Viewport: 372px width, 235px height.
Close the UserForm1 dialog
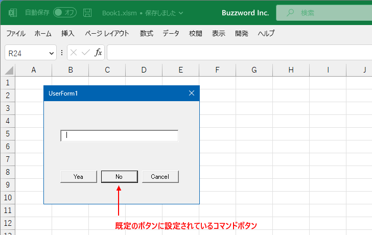pyautogui.click(x=192, y=93)
